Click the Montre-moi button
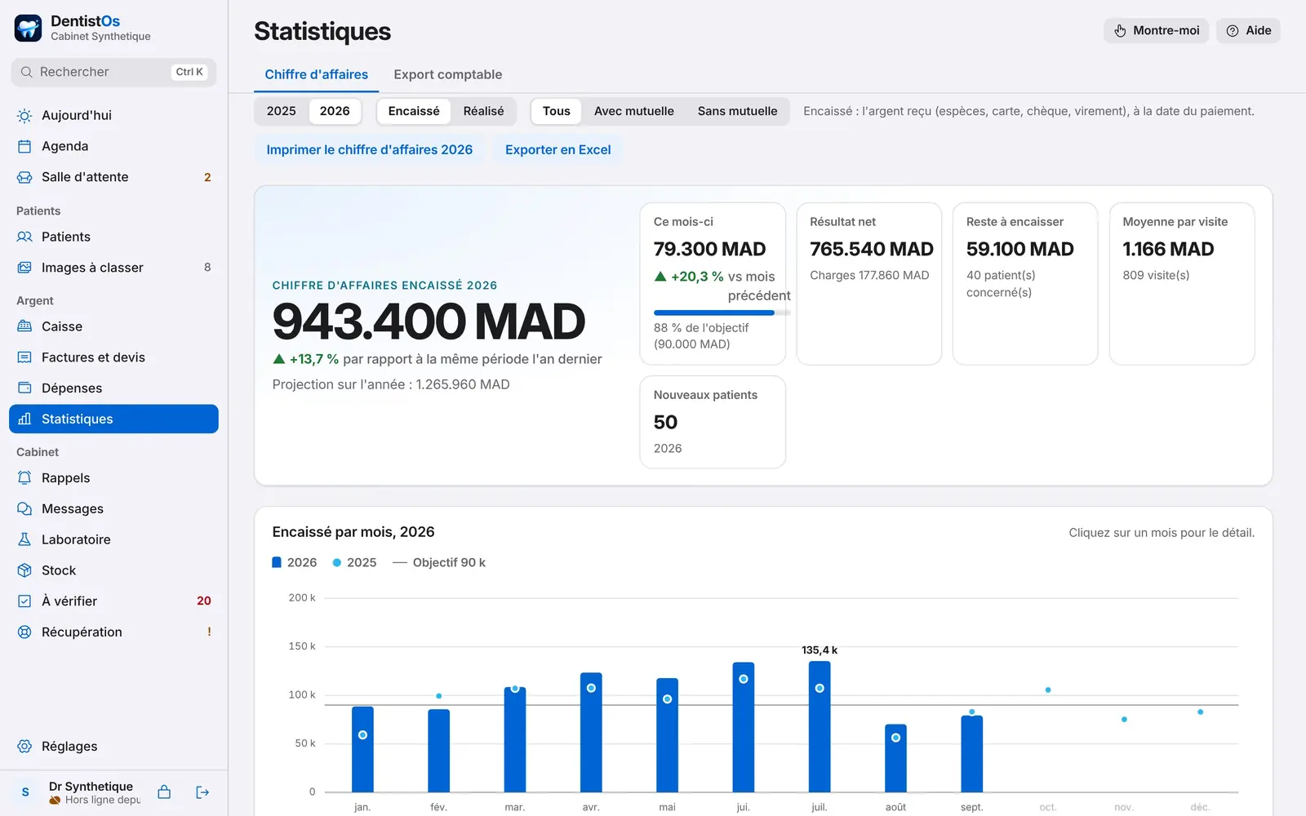Screen dimensions: 1306x816 click(1156, 31)
